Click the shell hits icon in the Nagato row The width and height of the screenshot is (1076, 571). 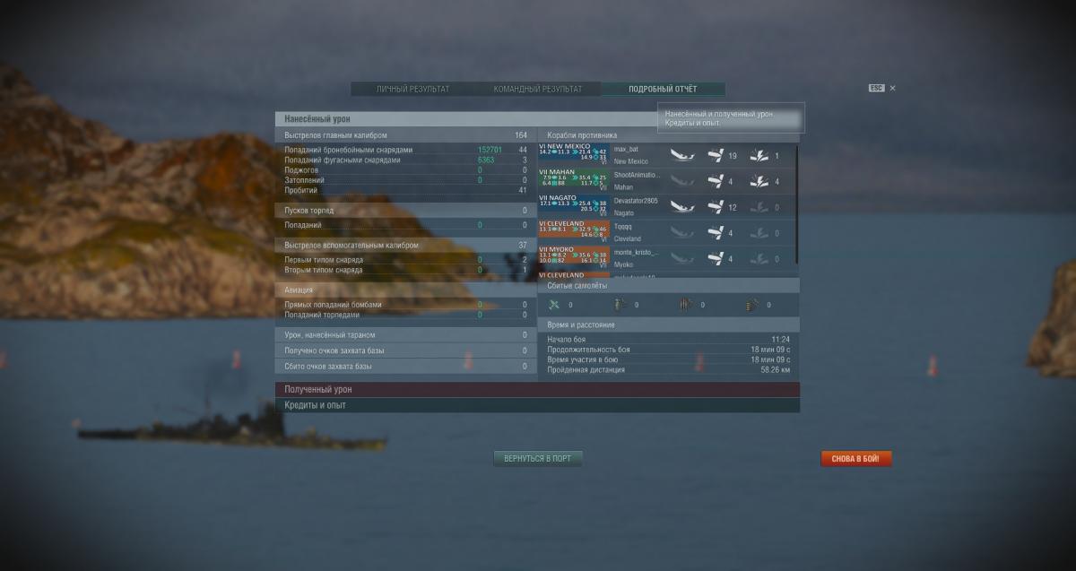[716, 208]
